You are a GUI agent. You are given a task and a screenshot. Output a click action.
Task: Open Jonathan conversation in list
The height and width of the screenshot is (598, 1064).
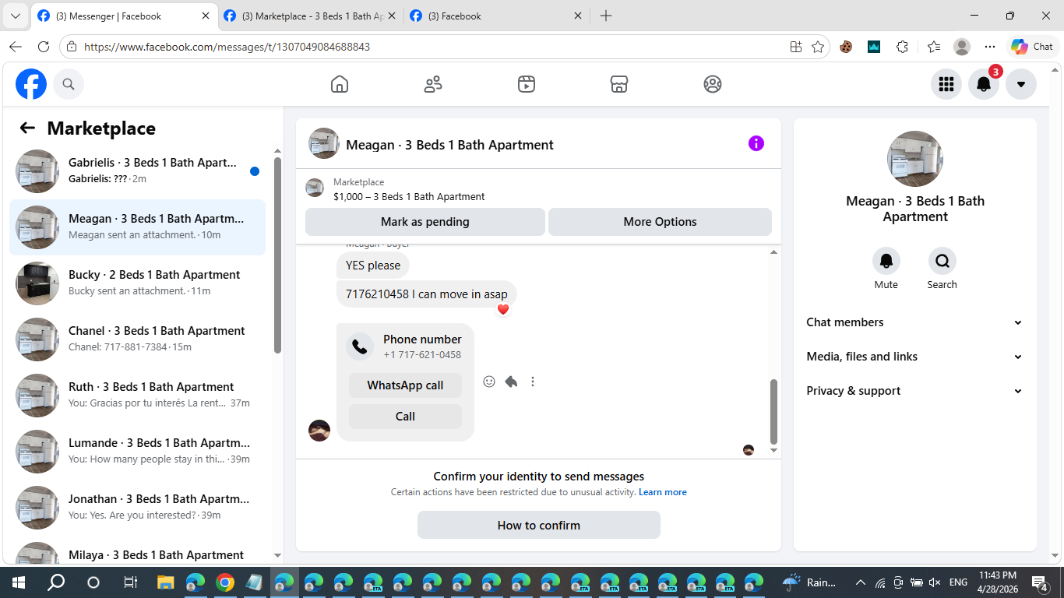(x=137, y=508)
